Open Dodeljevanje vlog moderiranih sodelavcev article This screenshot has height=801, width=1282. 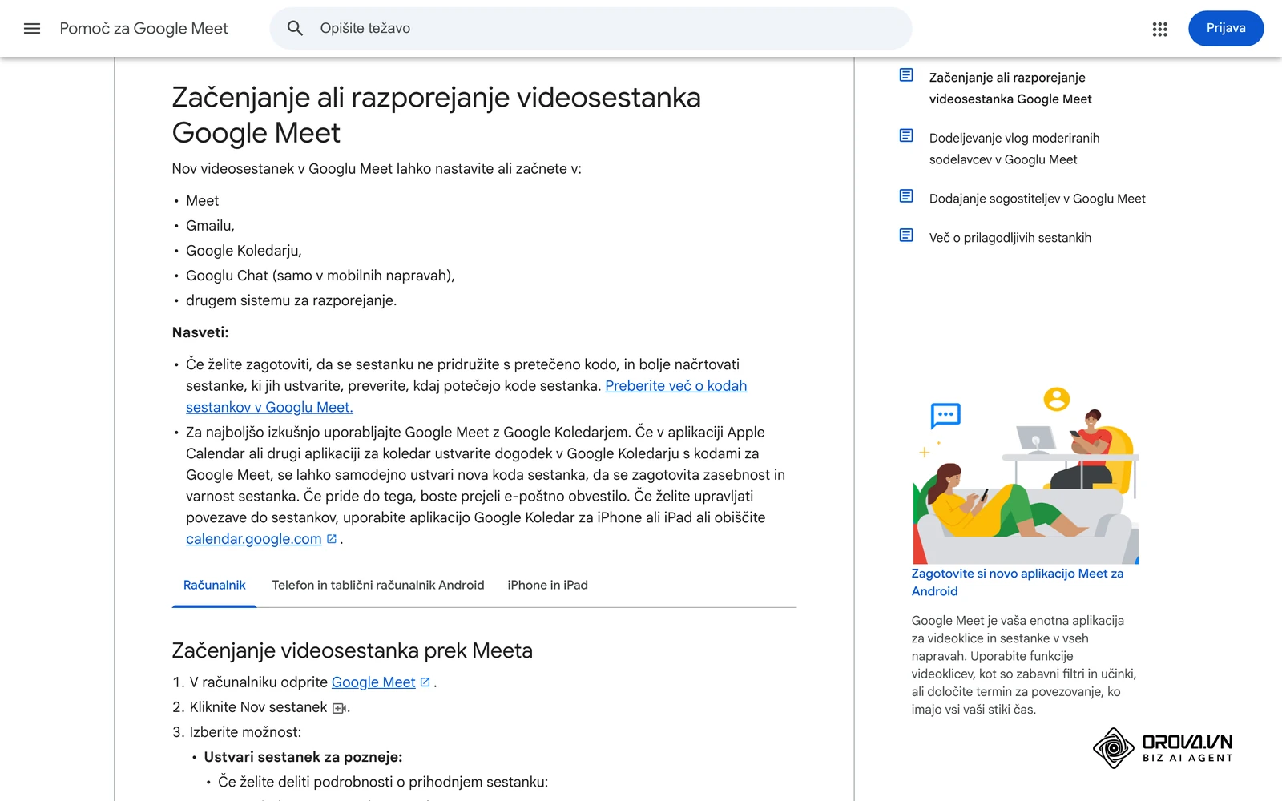point(1014,149)
